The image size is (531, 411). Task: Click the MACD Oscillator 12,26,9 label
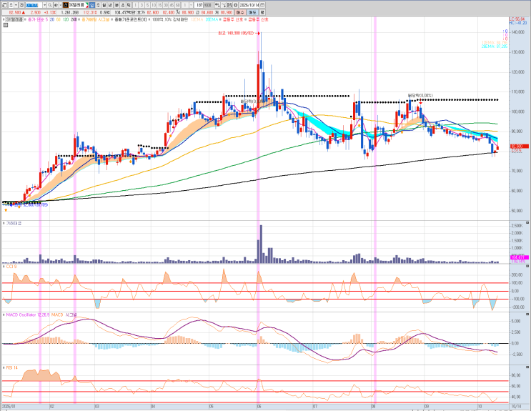point(28,315)
